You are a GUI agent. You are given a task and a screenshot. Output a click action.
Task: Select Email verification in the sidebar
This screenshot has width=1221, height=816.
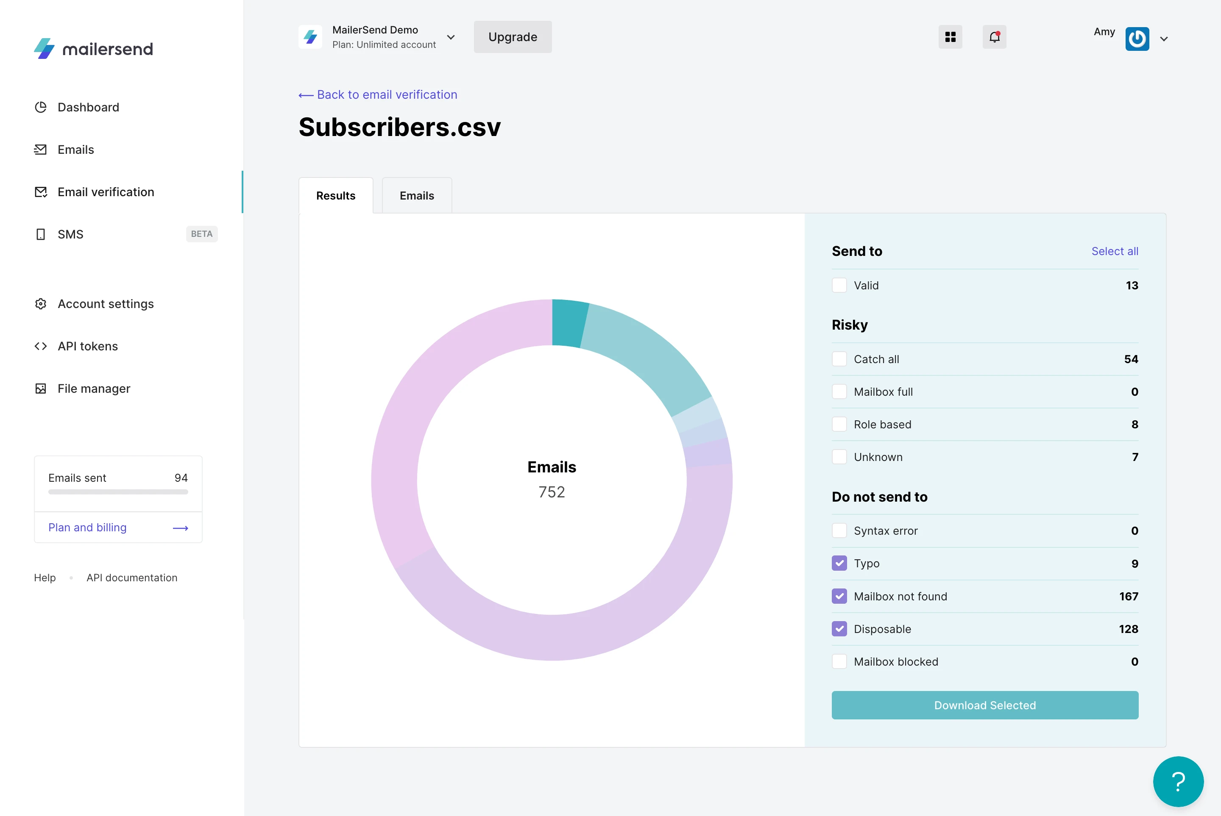click(x=106, y=192)
